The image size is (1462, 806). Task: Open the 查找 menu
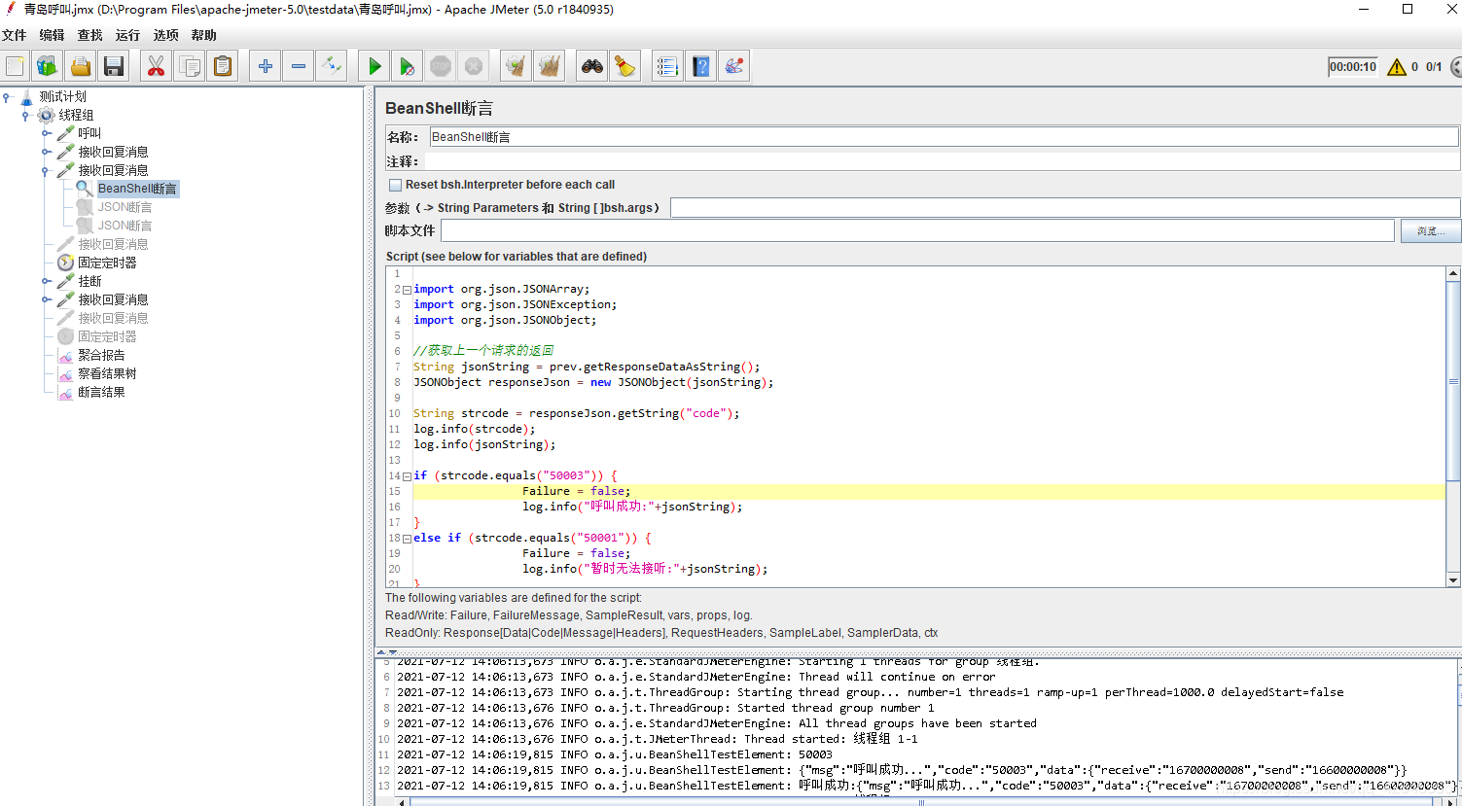(x=89, y=35)
